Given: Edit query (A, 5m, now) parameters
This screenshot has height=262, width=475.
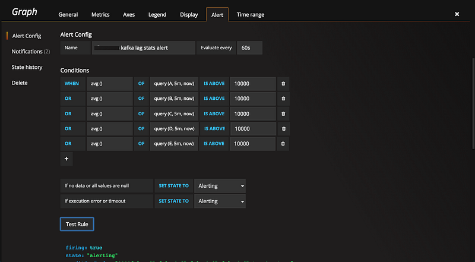Looking at the screenshot, I should (174, 84).
